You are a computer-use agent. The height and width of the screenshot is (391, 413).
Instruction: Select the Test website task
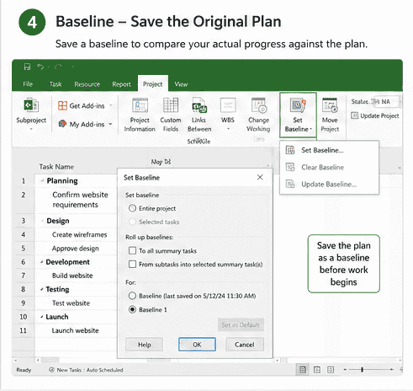tap(71, 303)
